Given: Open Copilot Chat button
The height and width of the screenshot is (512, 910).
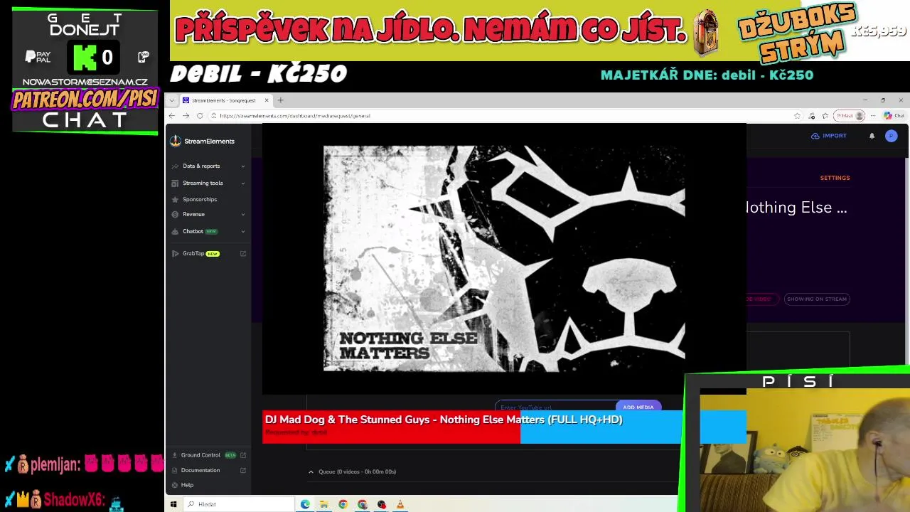Looking at the screenshot, I should click(894, 116).
